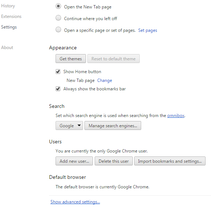Choose 'Continue where you left off' option

58,18
